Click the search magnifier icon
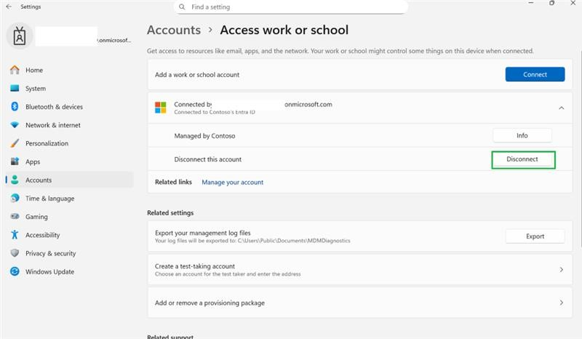This screenshot has width=582, height=339. coord(182,7)
